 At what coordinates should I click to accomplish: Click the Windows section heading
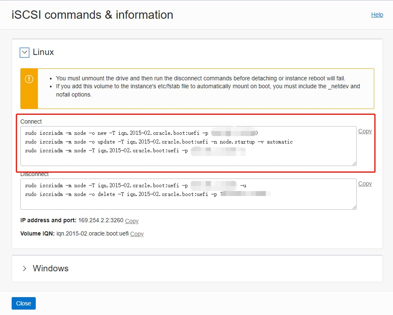pyautogui.click(x=51, y=268)
